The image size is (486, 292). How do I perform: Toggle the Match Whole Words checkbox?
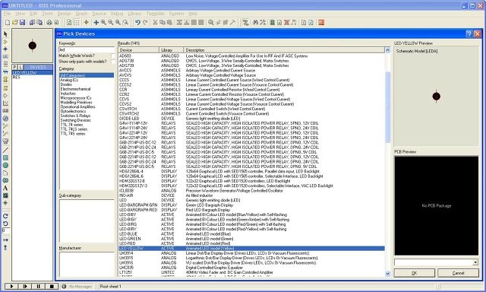point(113,56)
